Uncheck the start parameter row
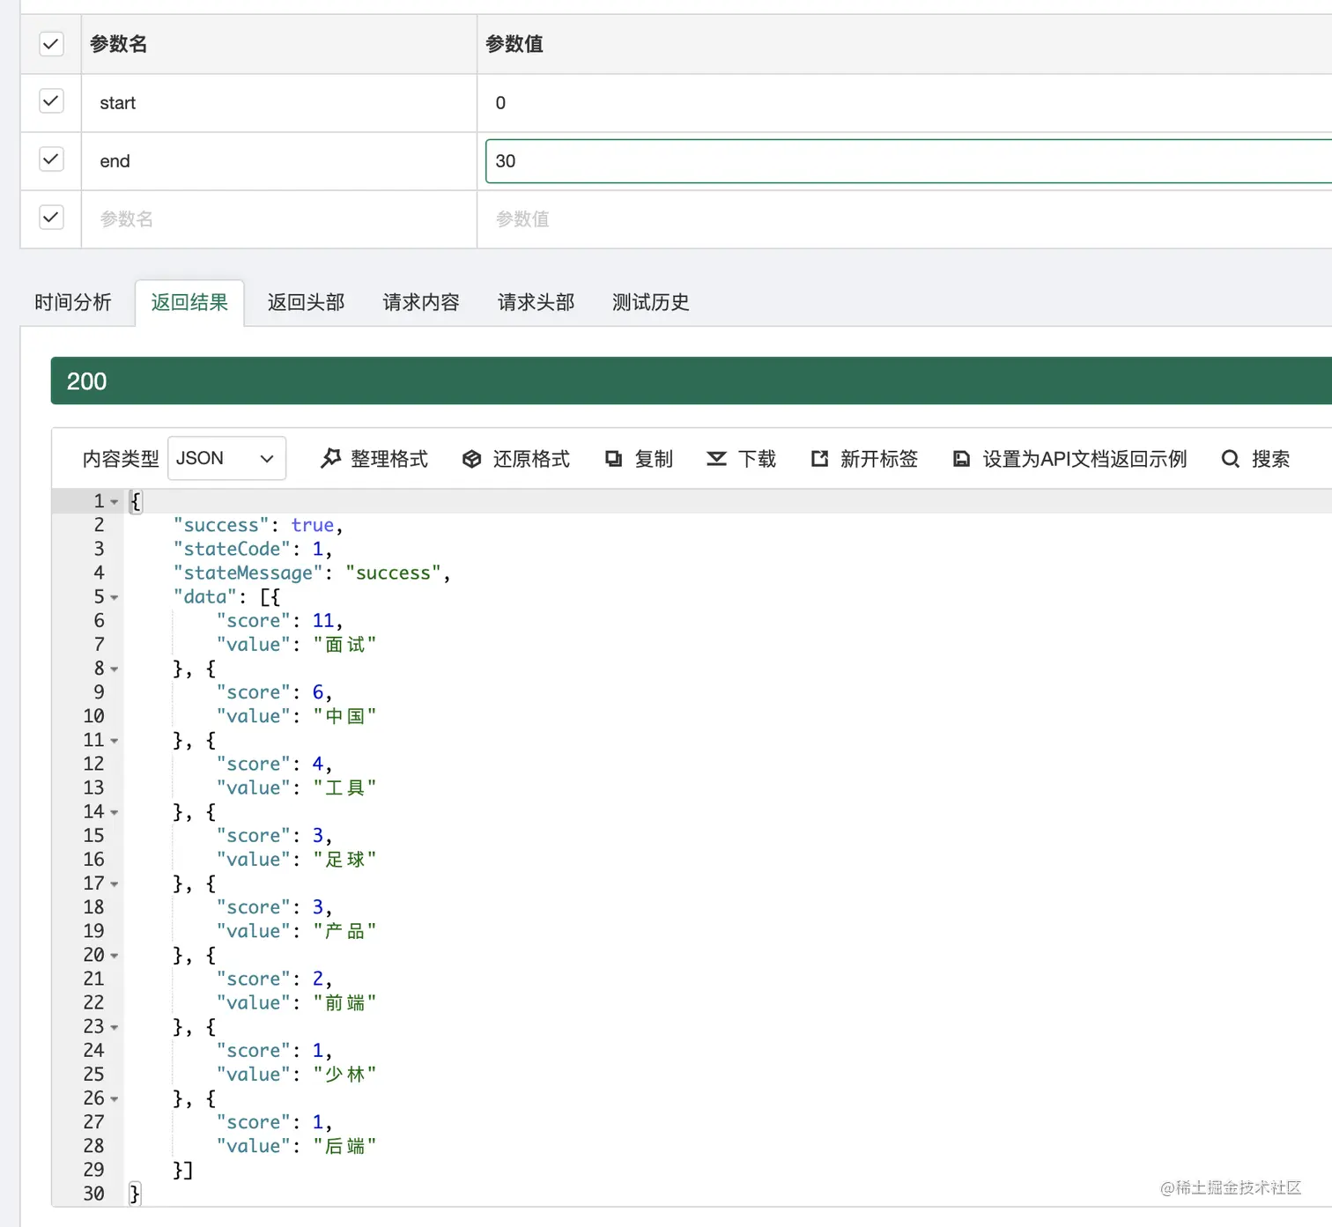The height and width of the screenshot is (1227, 1332). click(50, 101)
